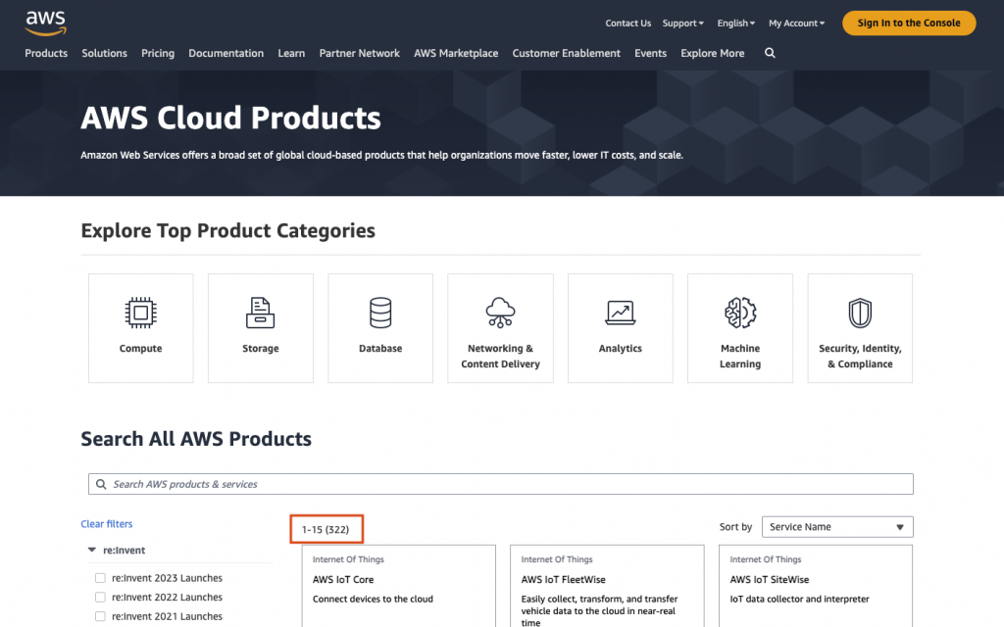Click Internet Of Things tag on IoT FleetWise card
This screenshot has height=627, width=1004.
point(557,559)
